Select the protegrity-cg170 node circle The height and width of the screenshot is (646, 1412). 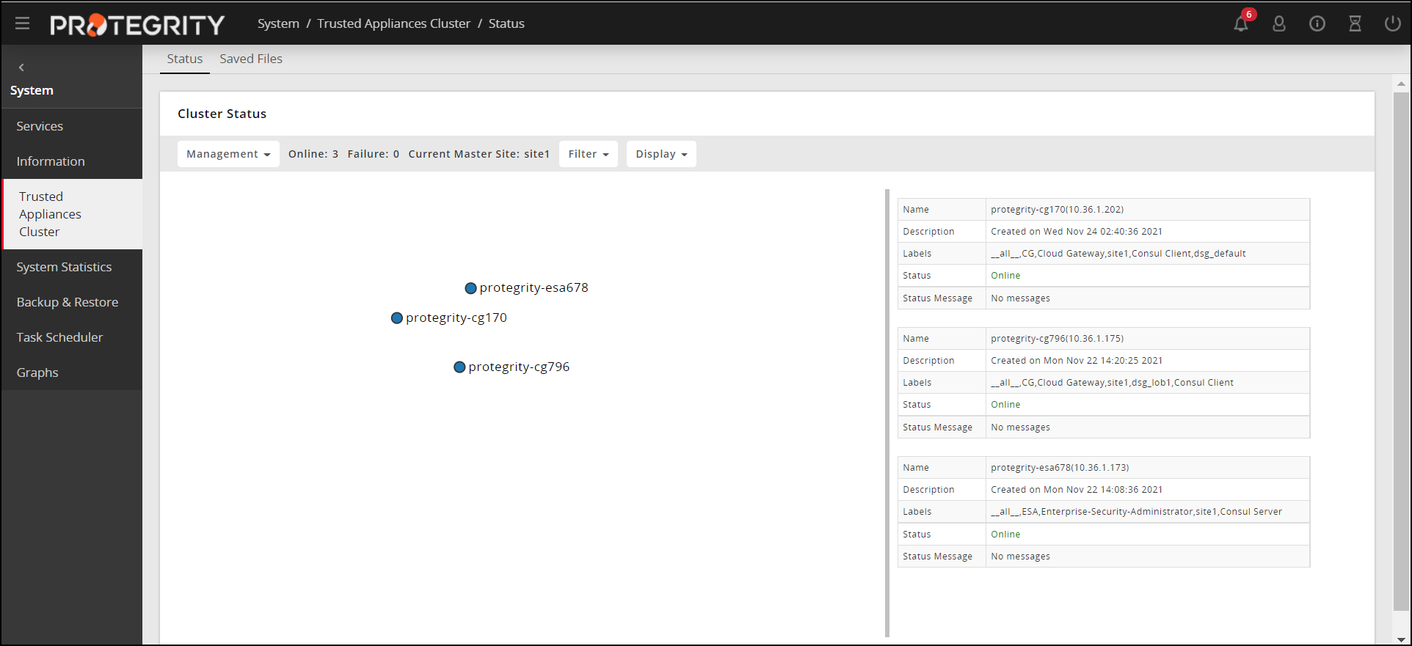click(397, 318)
